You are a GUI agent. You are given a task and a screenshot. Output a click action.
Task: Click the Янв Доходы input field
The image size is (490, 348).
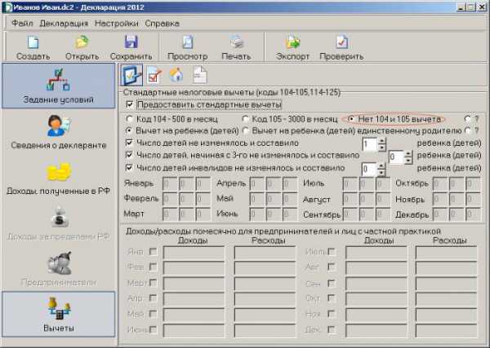pyautogui.click(x=194, y=253)
